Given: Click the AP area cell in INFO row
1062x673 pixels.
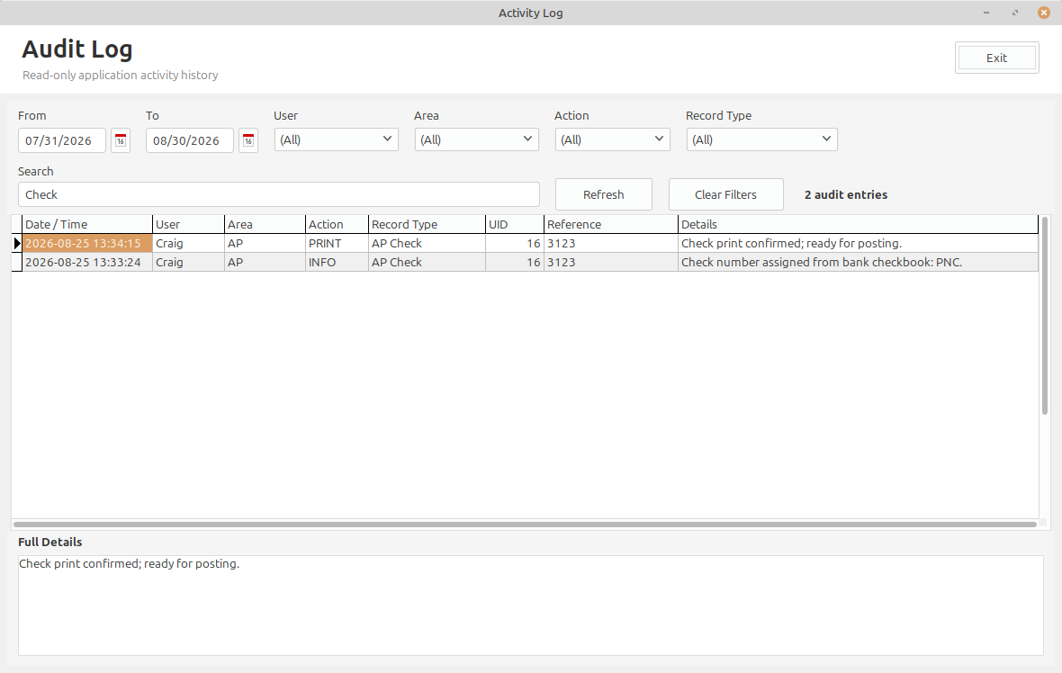Looking at the screenshot, I should (265, 262).
